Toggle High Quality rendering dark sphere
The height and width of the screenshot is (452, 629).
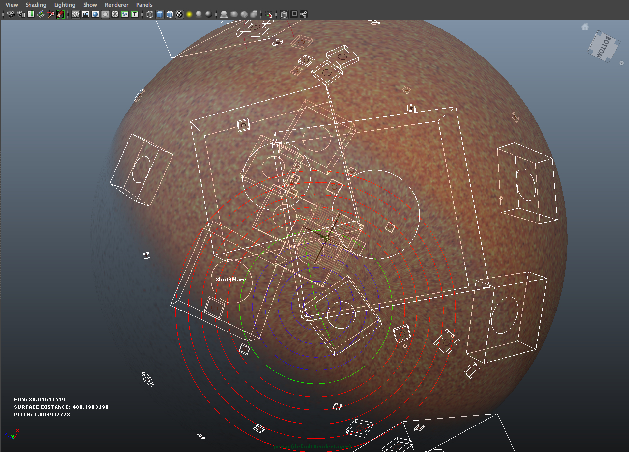click(208, 14)
